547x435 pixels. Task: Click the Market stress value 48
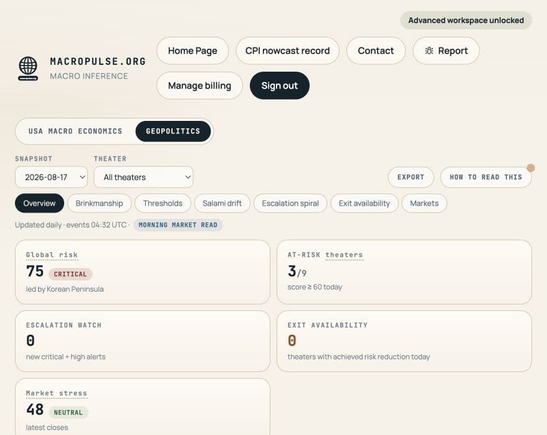tap(35, 409)
